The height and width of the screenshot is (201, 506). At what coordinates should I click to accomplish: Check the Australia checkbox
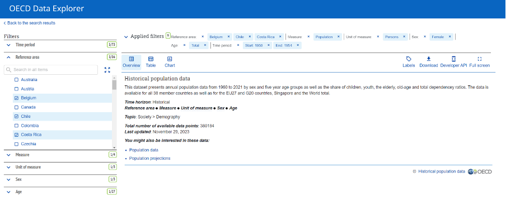[16, 79]
